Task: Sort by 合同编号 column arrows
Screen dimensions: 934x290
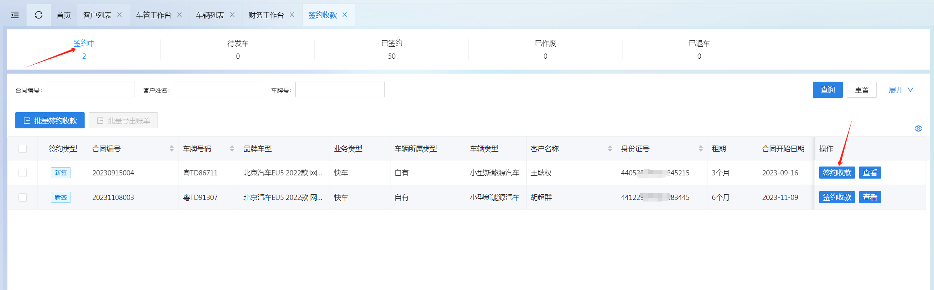Action: 172,149
